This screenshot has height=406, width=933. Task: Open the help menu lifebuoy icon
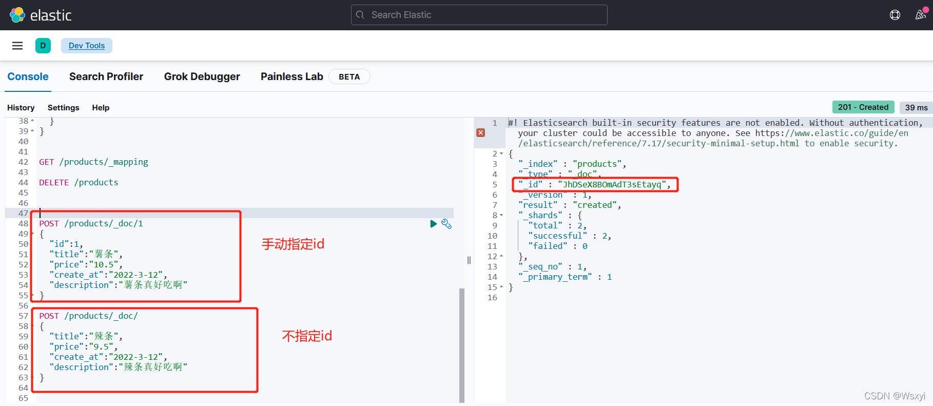pyautogui.click(x=895, y=15)
